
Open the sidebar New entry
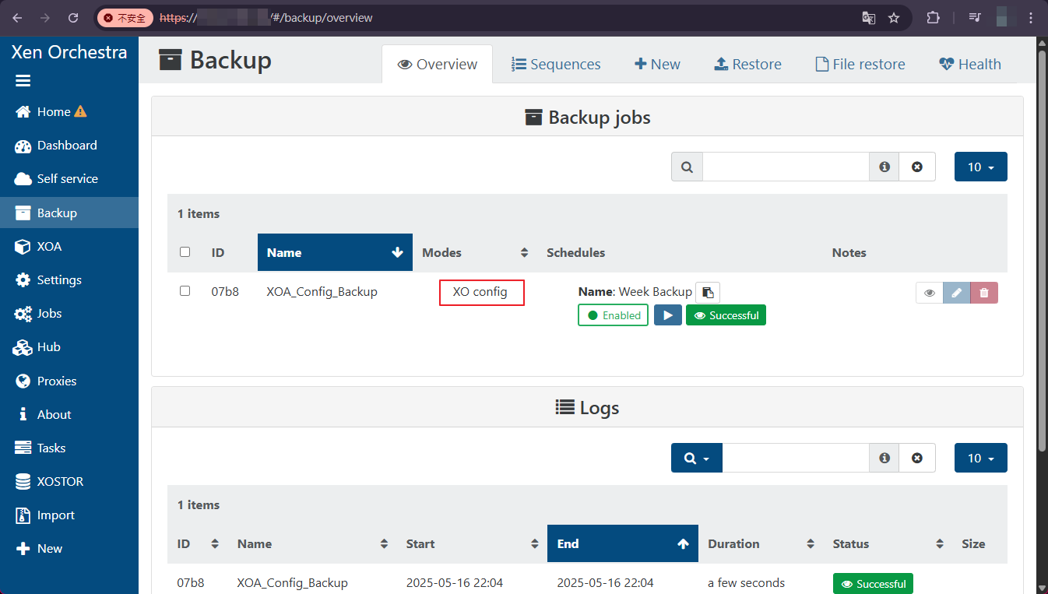pyautogui.click(x=39, y=549)
